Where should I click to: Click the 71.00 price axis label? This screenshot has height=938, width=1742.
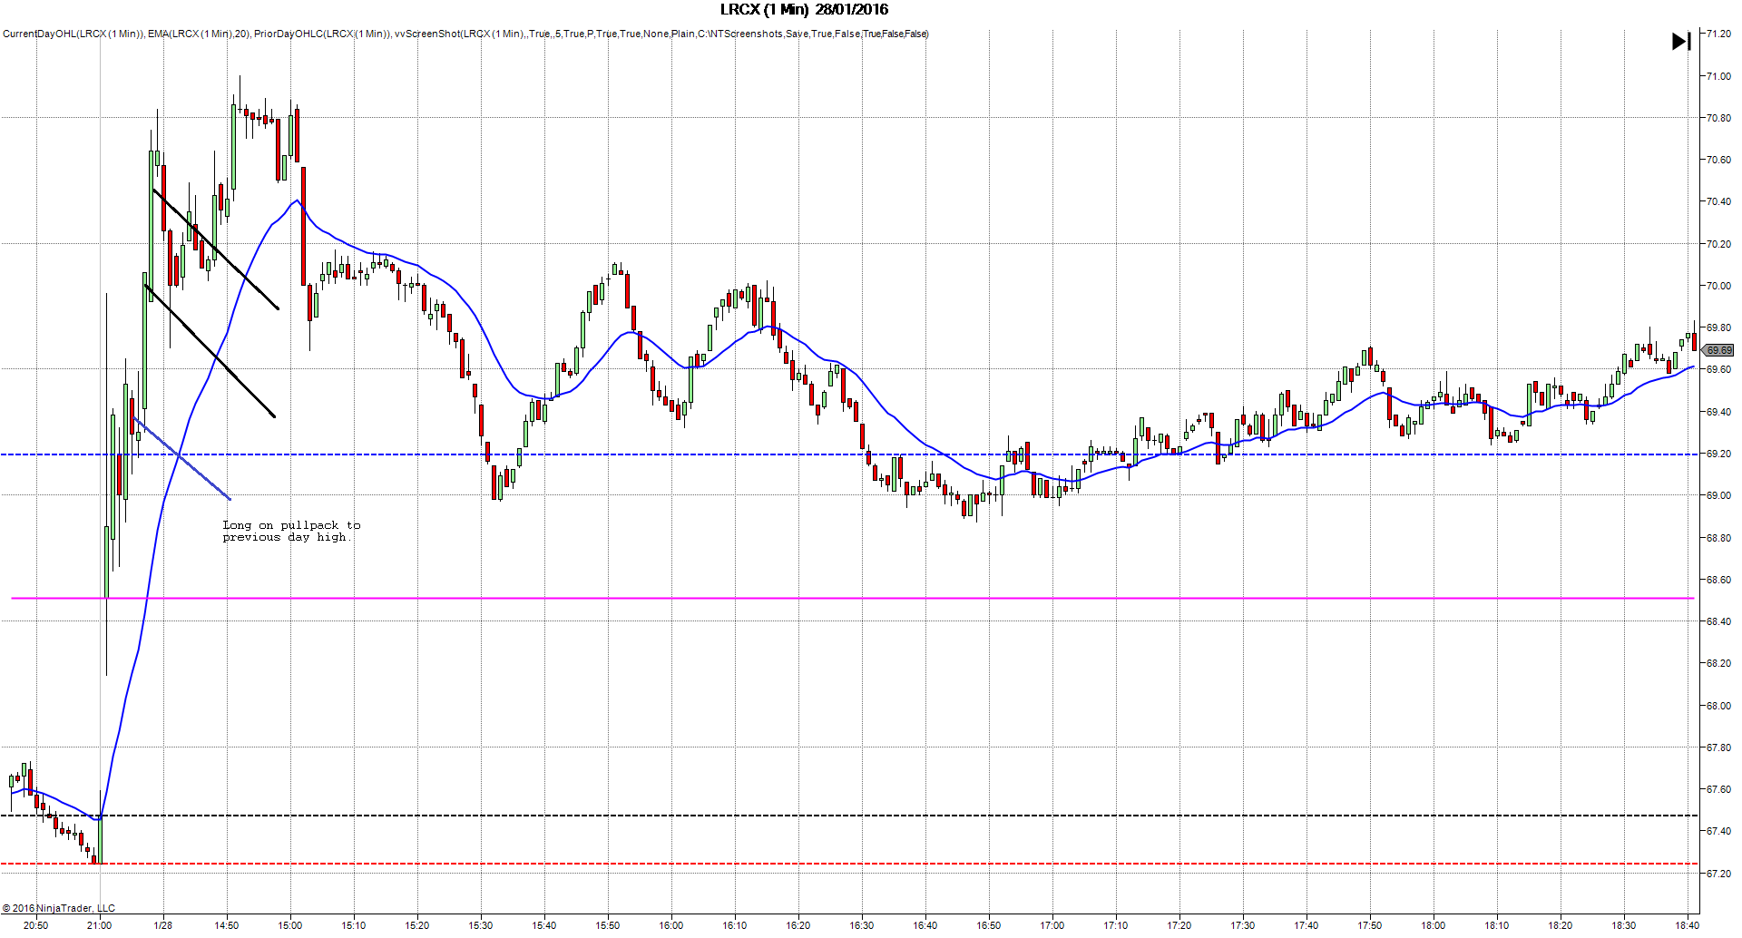tap(1718, 76)
